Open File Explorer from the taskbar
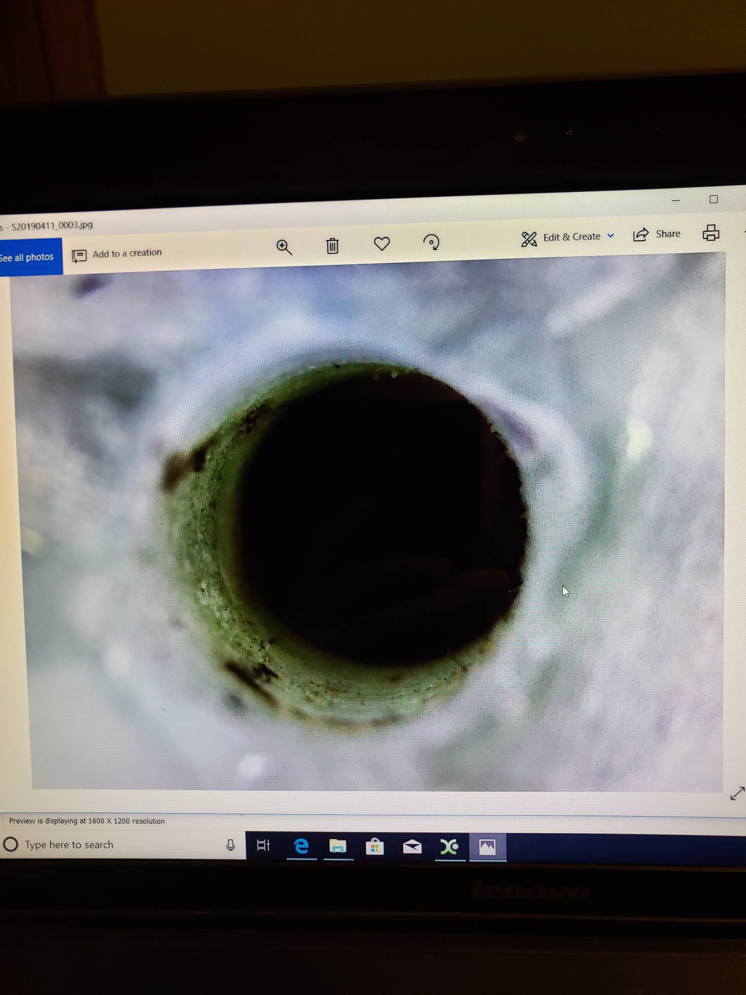 (338, 846)
